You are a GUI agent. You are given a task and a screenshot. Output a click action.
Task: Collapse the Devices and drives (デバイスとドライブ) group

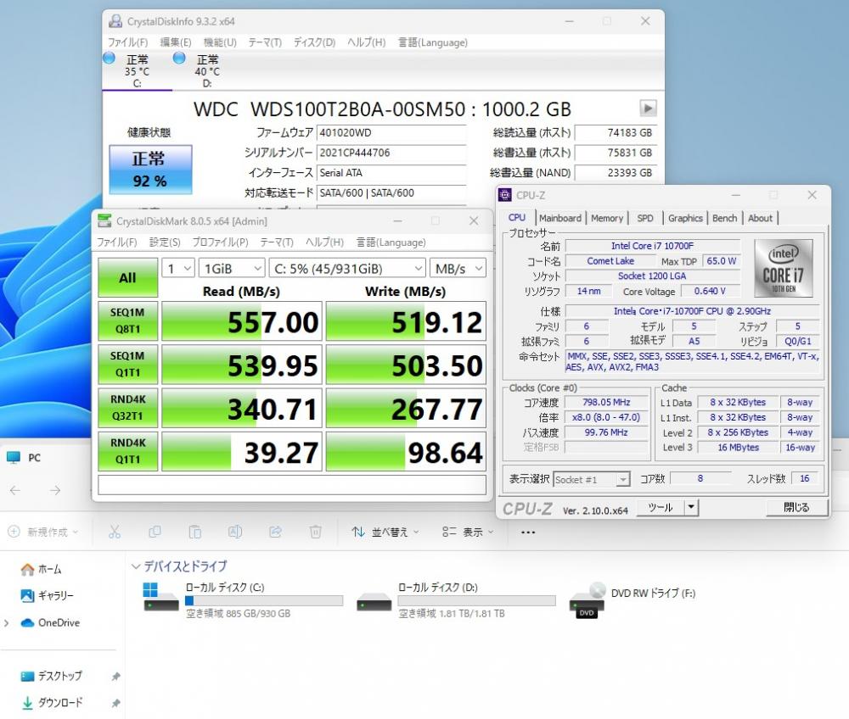[136, 566]
